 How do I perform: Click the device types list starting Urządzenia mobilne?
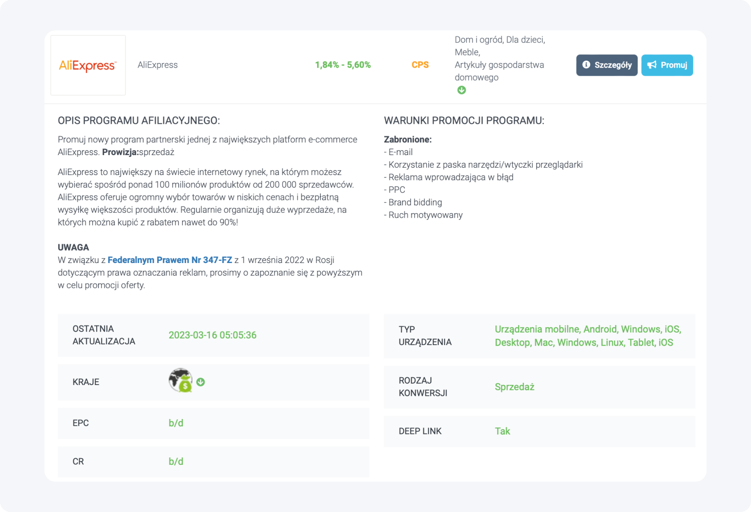click(x=588, y=336)
